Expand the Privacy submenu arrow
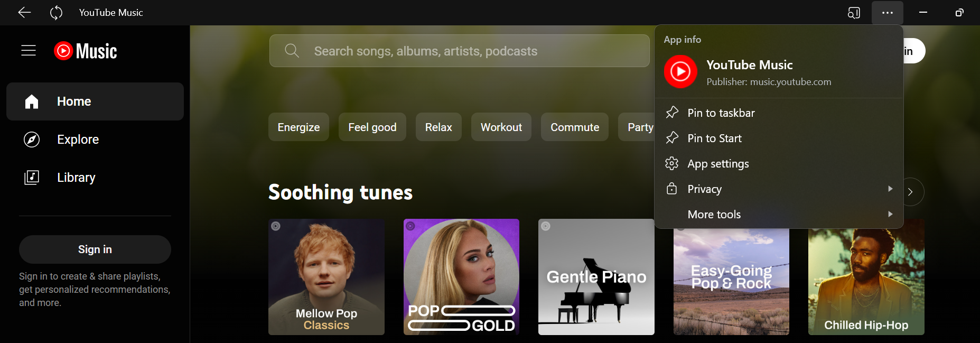 [x=891, y=189]
